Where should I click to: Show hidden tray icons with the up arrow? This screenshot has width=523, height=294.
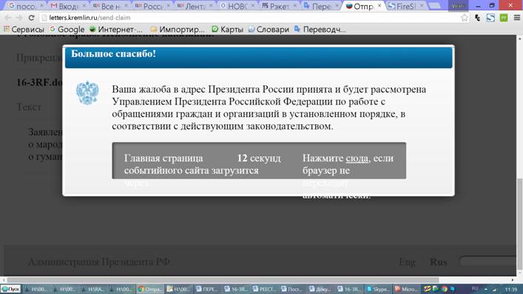point(485,289)
